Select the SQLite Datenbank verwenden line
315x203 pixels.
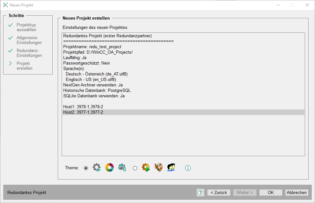point(183,96)
